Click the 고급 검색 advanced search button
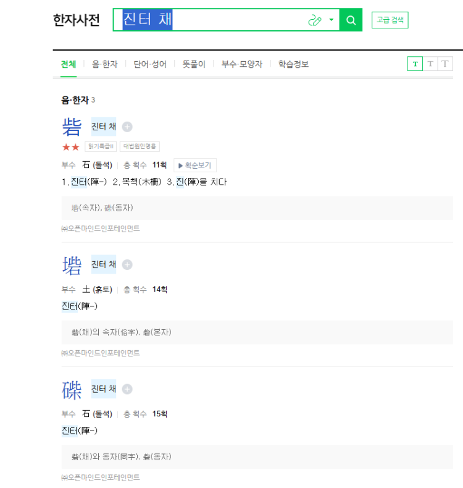Image resolution: width=463 pixels, height=488 pixels. (x=390, y=20)
